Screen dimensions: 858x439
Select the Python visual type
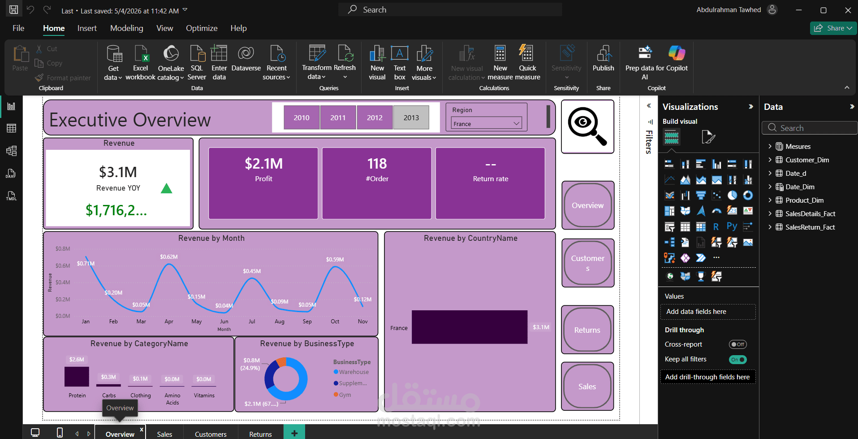732,226
